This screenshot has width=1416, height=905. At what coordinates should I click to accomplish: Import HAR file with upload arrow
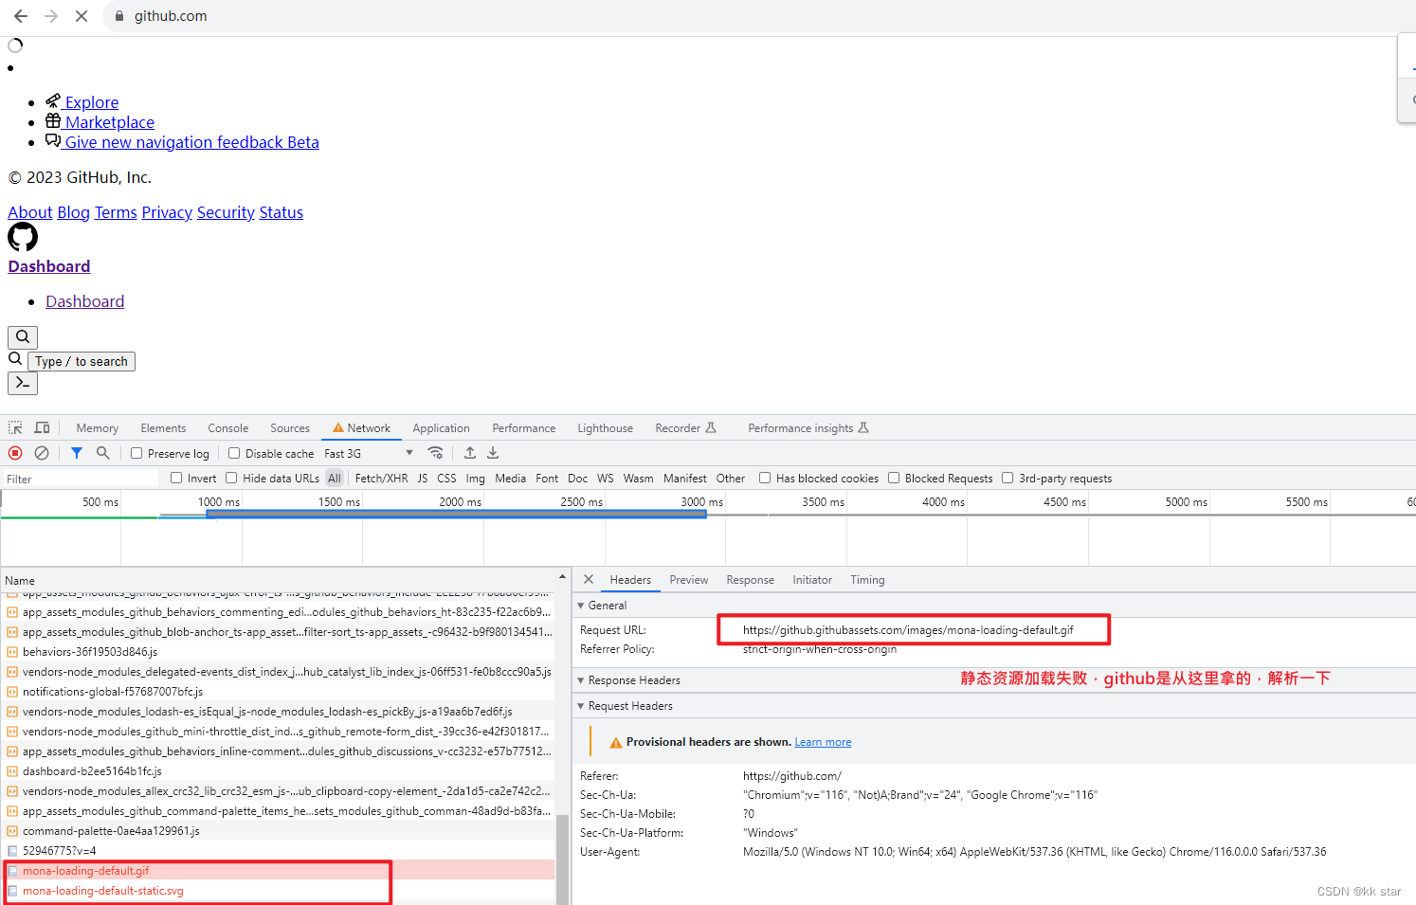point(470,453)
